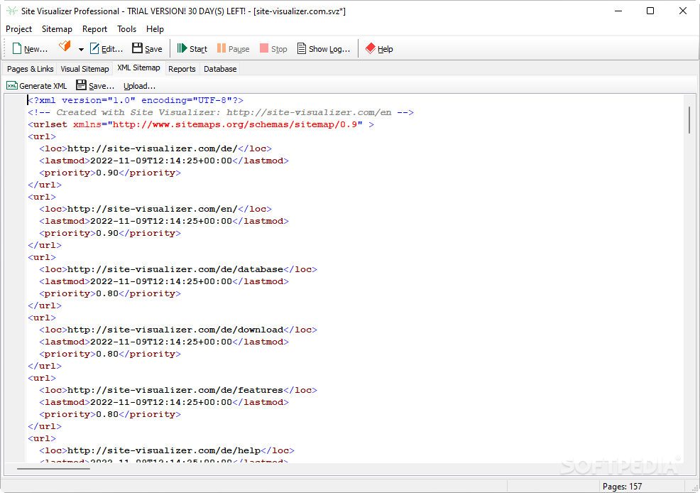Click the New project toolbar button
The width and height of the screenshot is (700, 493).
coord(30,49)
